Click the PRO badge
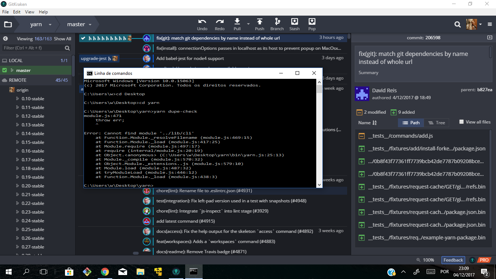Screen dimensions: 496x279 (484, 260)
